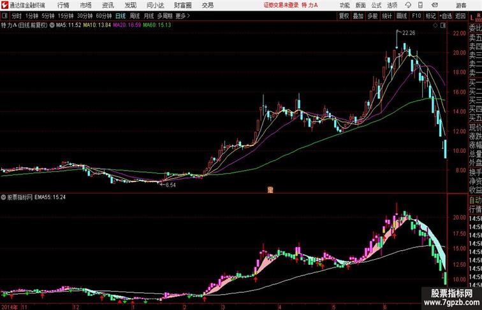The width and height of the screenshot is (482, 310).
Task: Expand indicator settings arrow beside 特力A title
Action: click(52, 25)
